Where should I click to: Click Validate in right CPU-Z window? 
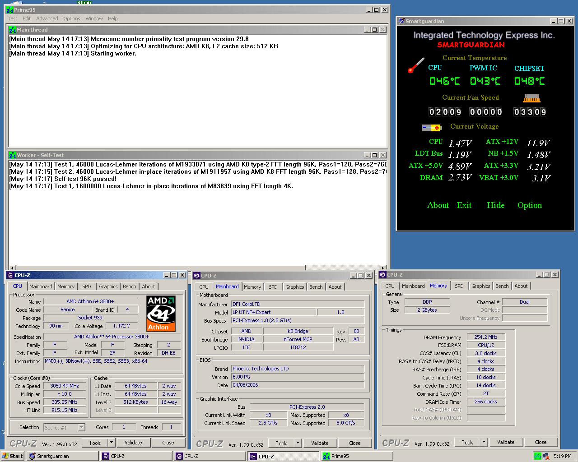click(506, 442)
